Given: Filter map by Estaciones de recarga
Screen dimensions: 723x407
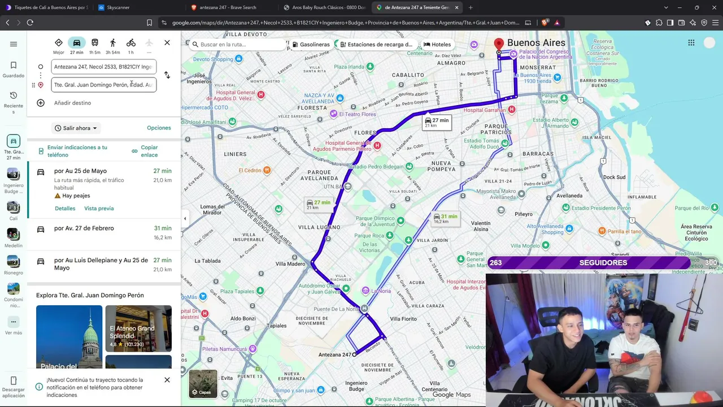Looking at the screenshot, I should pyautogui.click(x=376, y=44).
